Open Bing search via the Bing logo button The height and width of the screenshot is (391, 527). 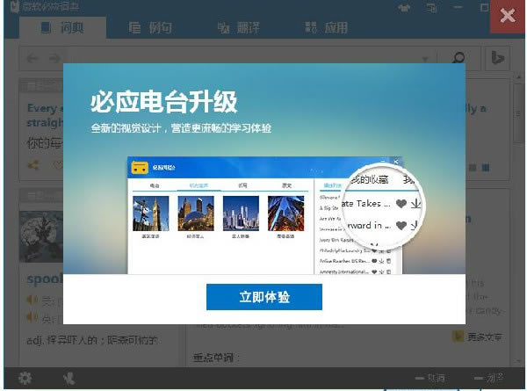tap(497, 58)
